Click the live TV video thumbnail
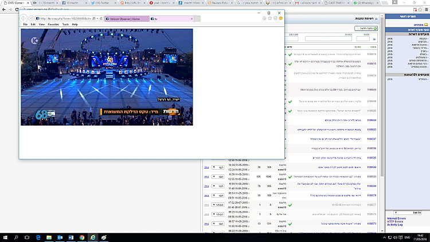This screenshot has width=430, height=242. coord(107,77)
